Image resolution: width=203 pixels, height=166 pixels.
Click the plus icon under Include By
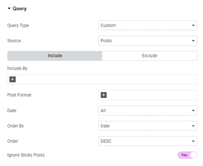coord(13,79)
